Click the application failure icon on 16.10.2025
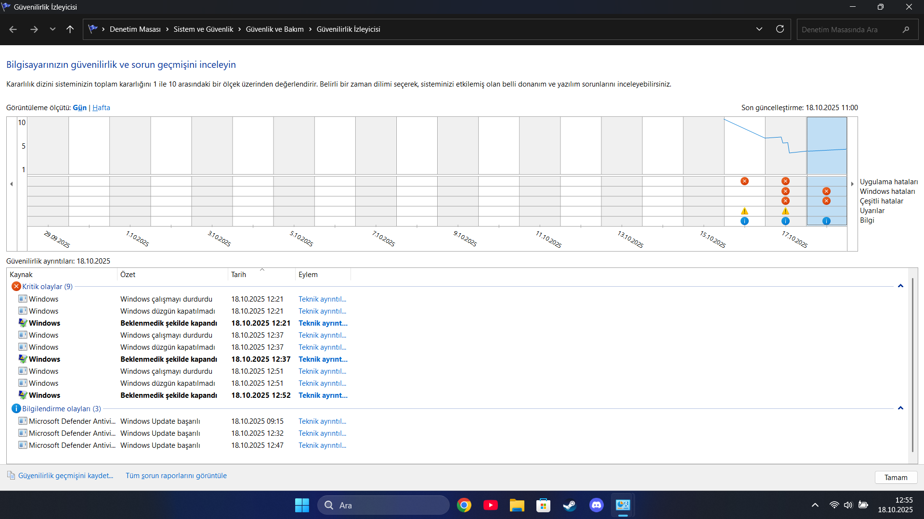This screenshot has width=924, height=519. coord(744,181)
